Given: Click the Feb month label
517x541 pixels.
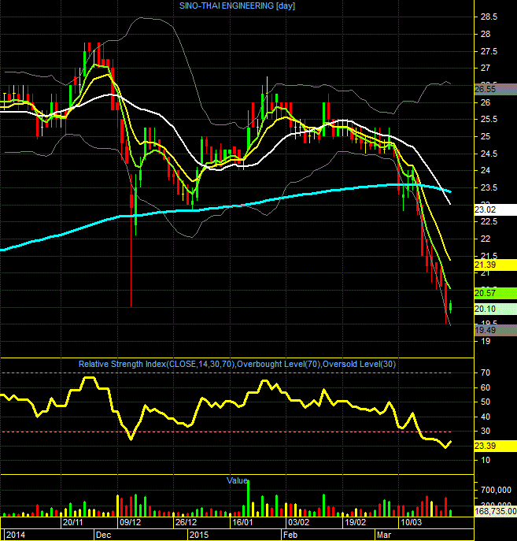Looking at the screenshot, I should (290, 535).
